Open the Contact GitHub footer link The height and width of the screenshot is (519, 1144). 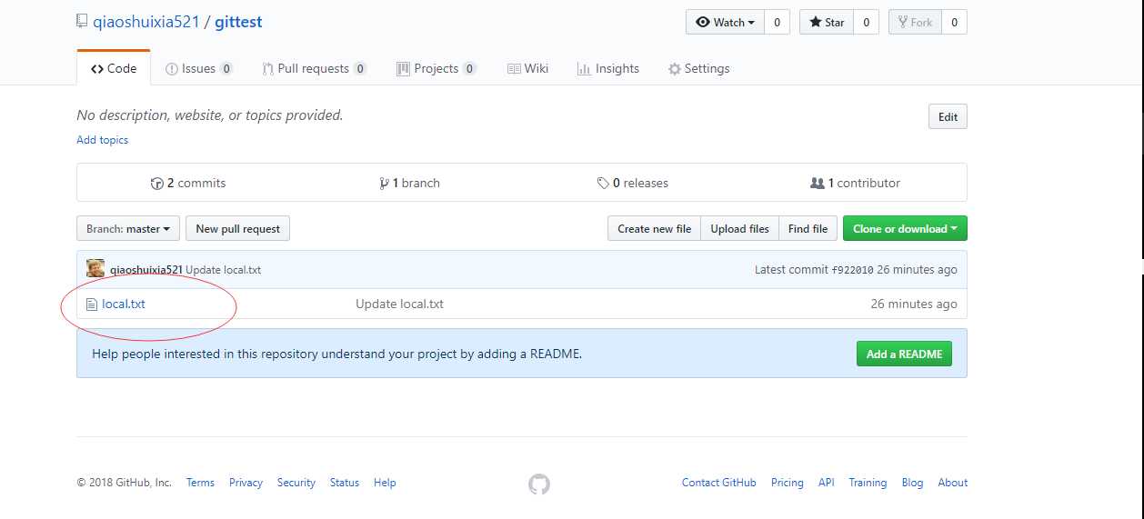point(719,483)
